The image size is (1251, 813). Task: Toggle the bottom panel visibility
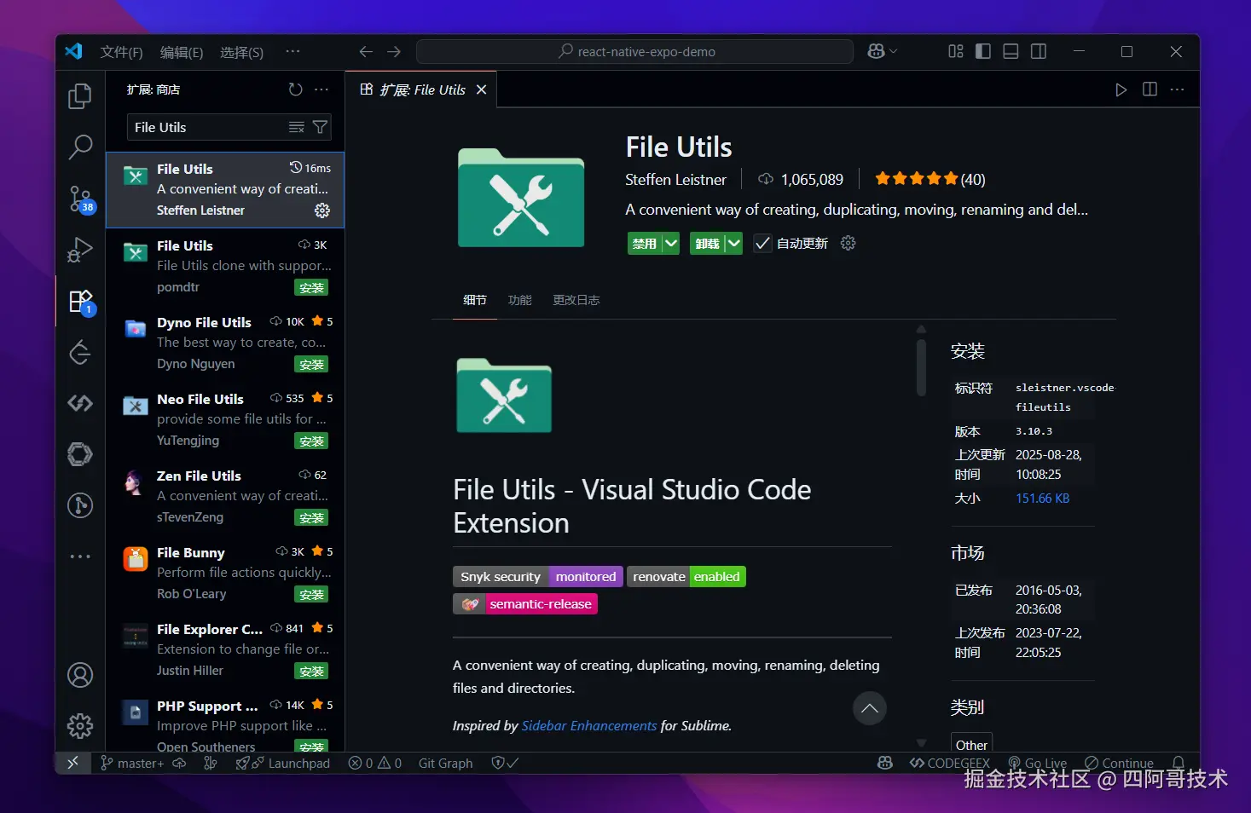[x=1011, y=51]
